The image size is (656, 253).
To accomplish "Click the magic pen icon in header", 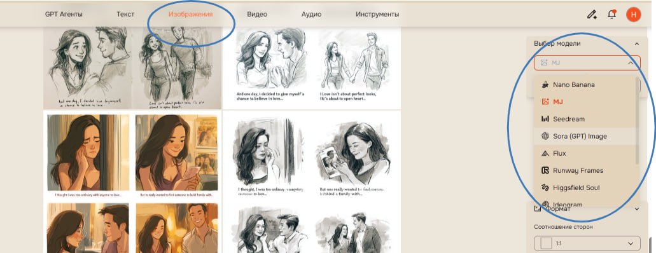I will (x=592, y=15).
